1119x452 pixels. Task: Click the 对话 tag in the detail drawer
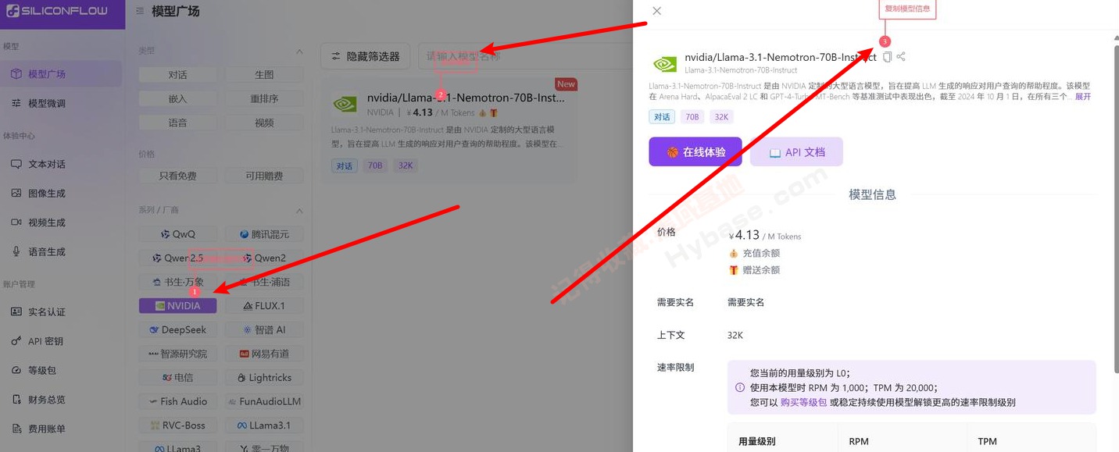coord(662,116)
